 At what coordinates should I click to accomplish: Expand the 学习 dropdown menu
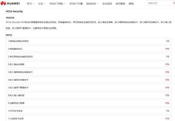tap(31, 4)
